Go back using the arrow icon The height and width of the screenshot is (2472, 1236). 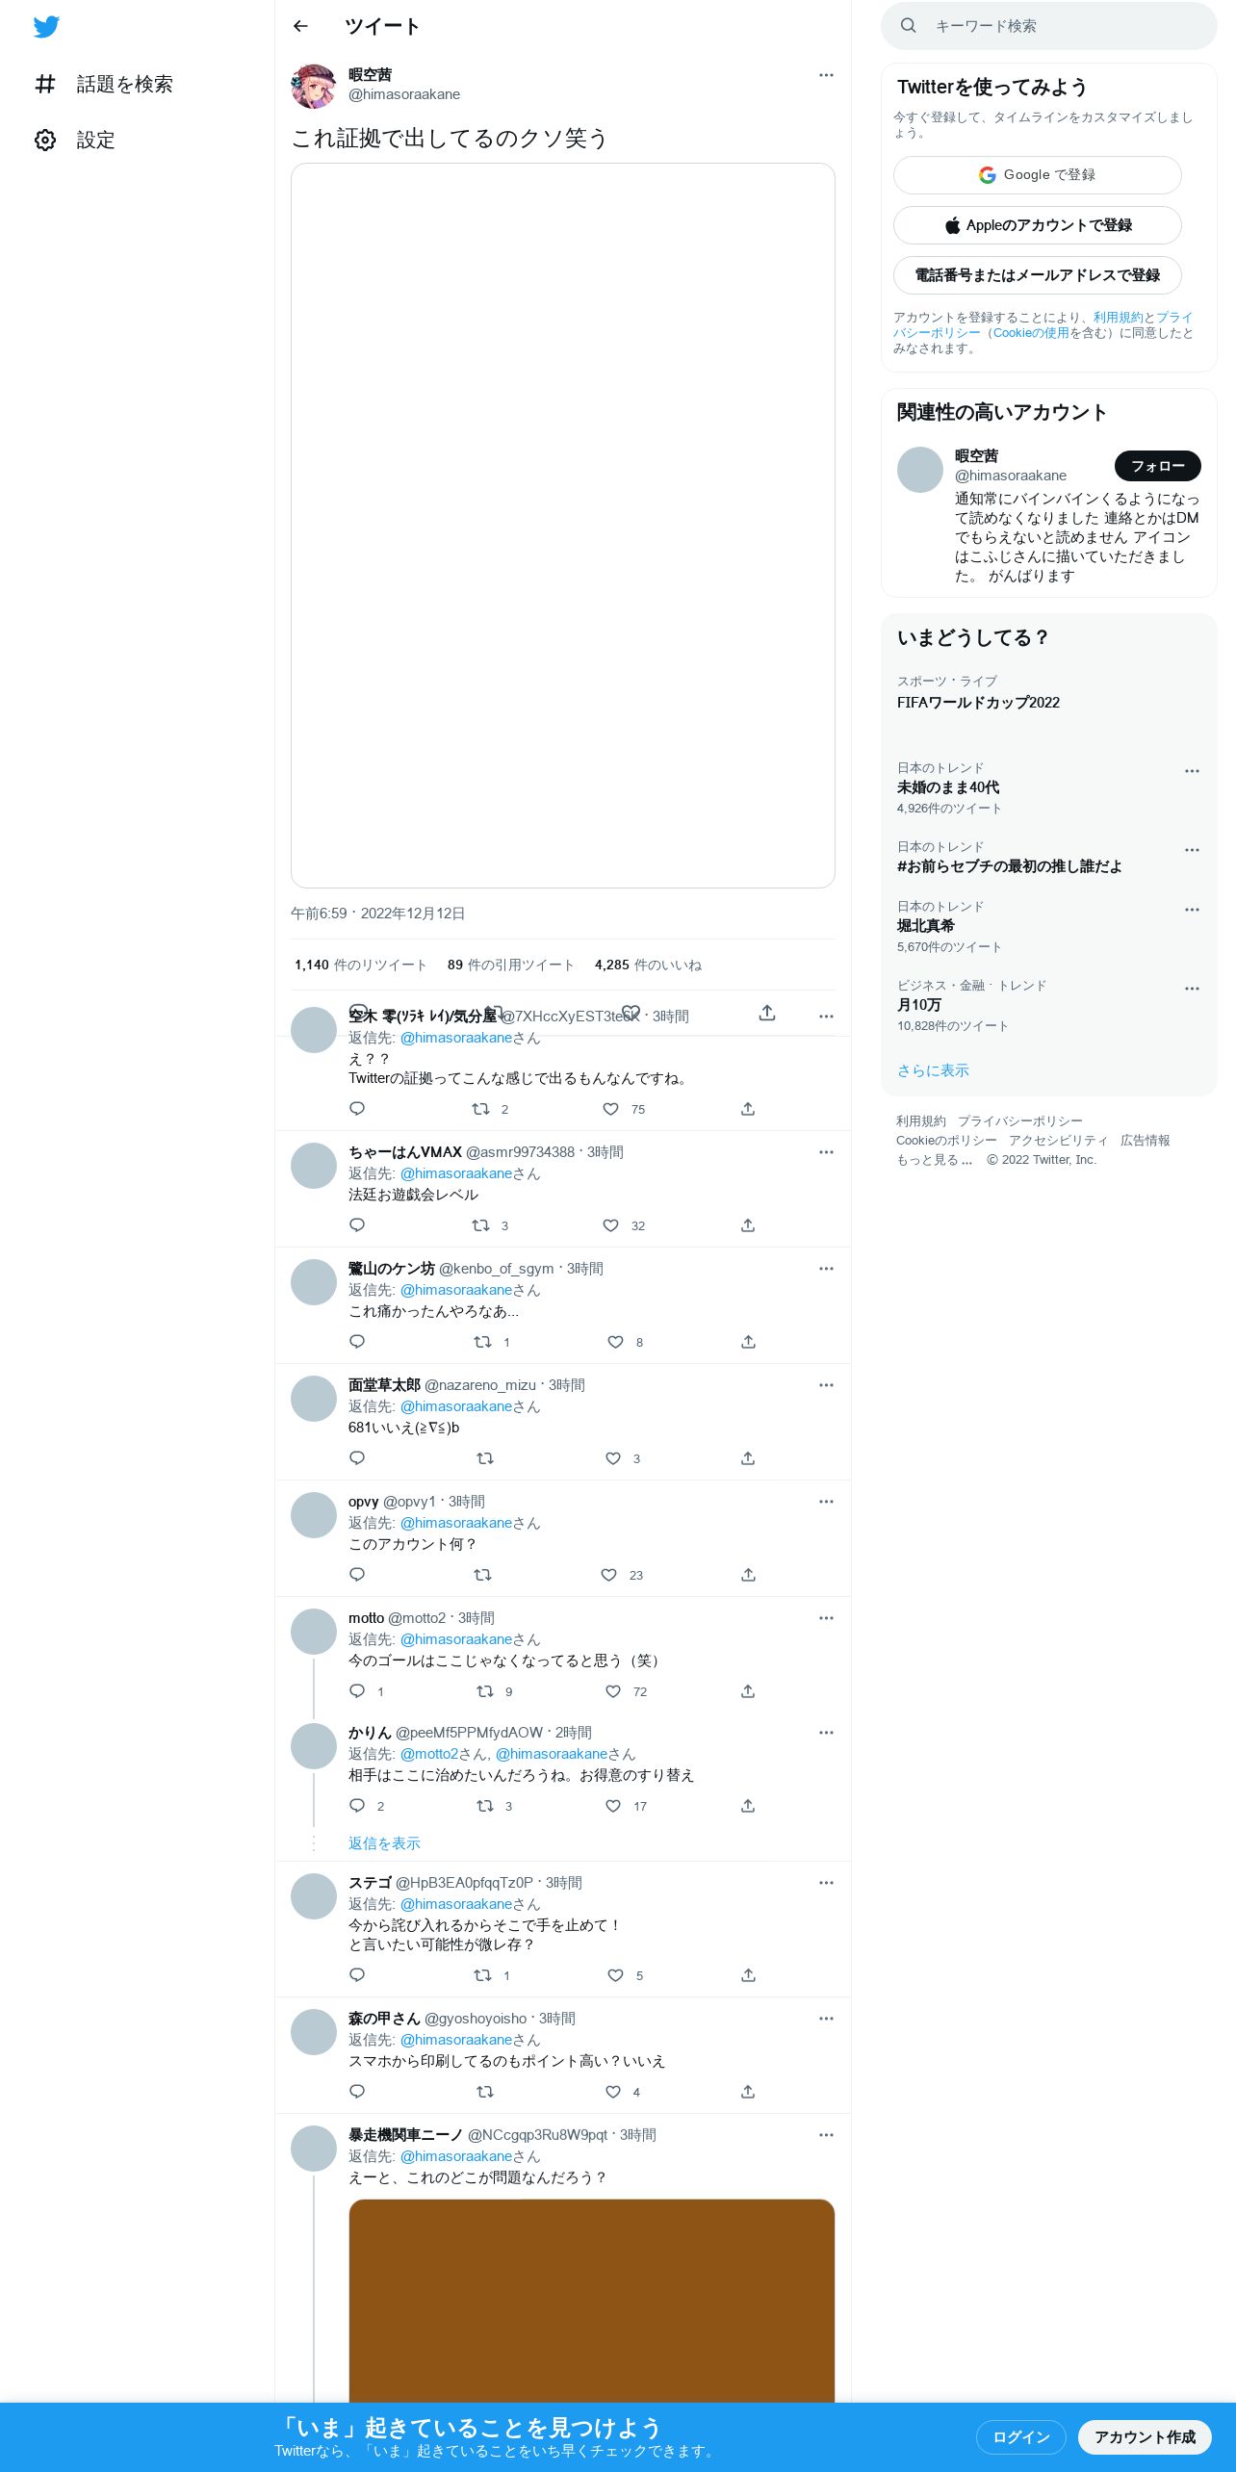click(300, 26)
